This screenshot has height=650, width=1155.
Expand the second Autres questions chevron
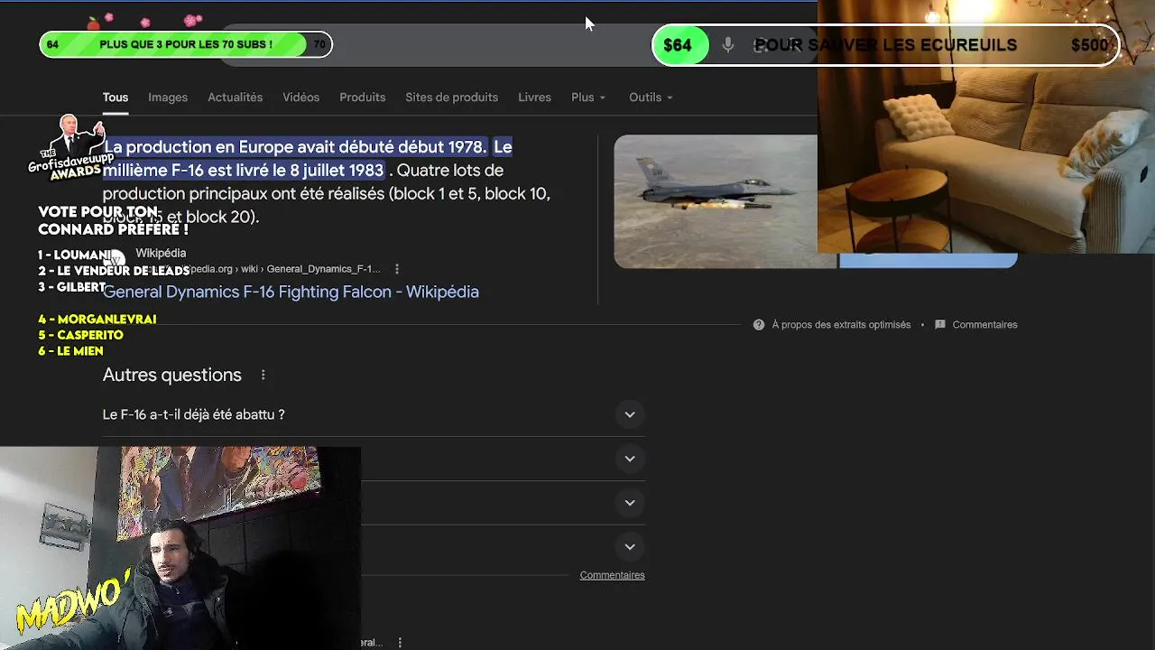point(630,459)
